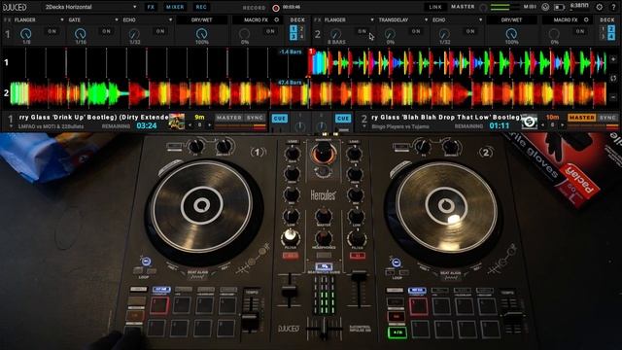
Task: Assign FX 2 to deck 2
Action: pyautogui.click(x=611, y=29)
